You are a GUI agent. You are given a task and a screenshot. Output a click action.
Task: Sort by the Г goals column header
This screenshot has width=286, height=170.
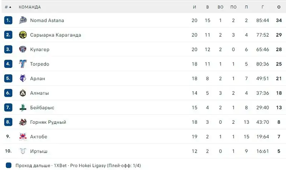(263, 7)
